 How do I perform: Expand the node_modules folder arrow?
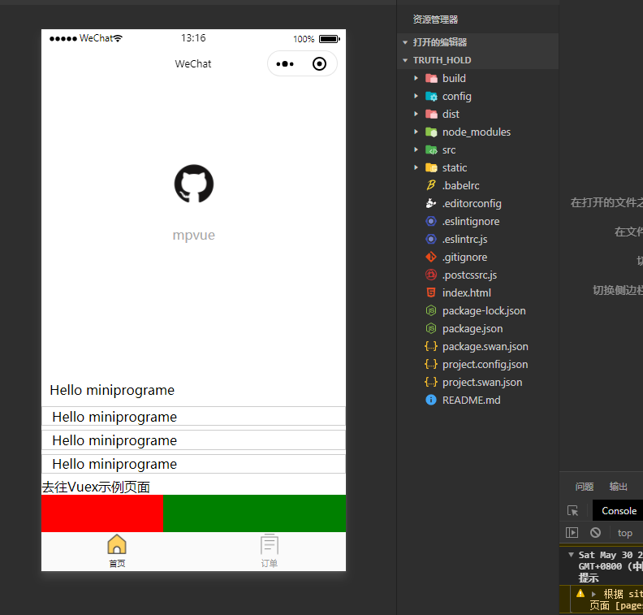point(416,132)
